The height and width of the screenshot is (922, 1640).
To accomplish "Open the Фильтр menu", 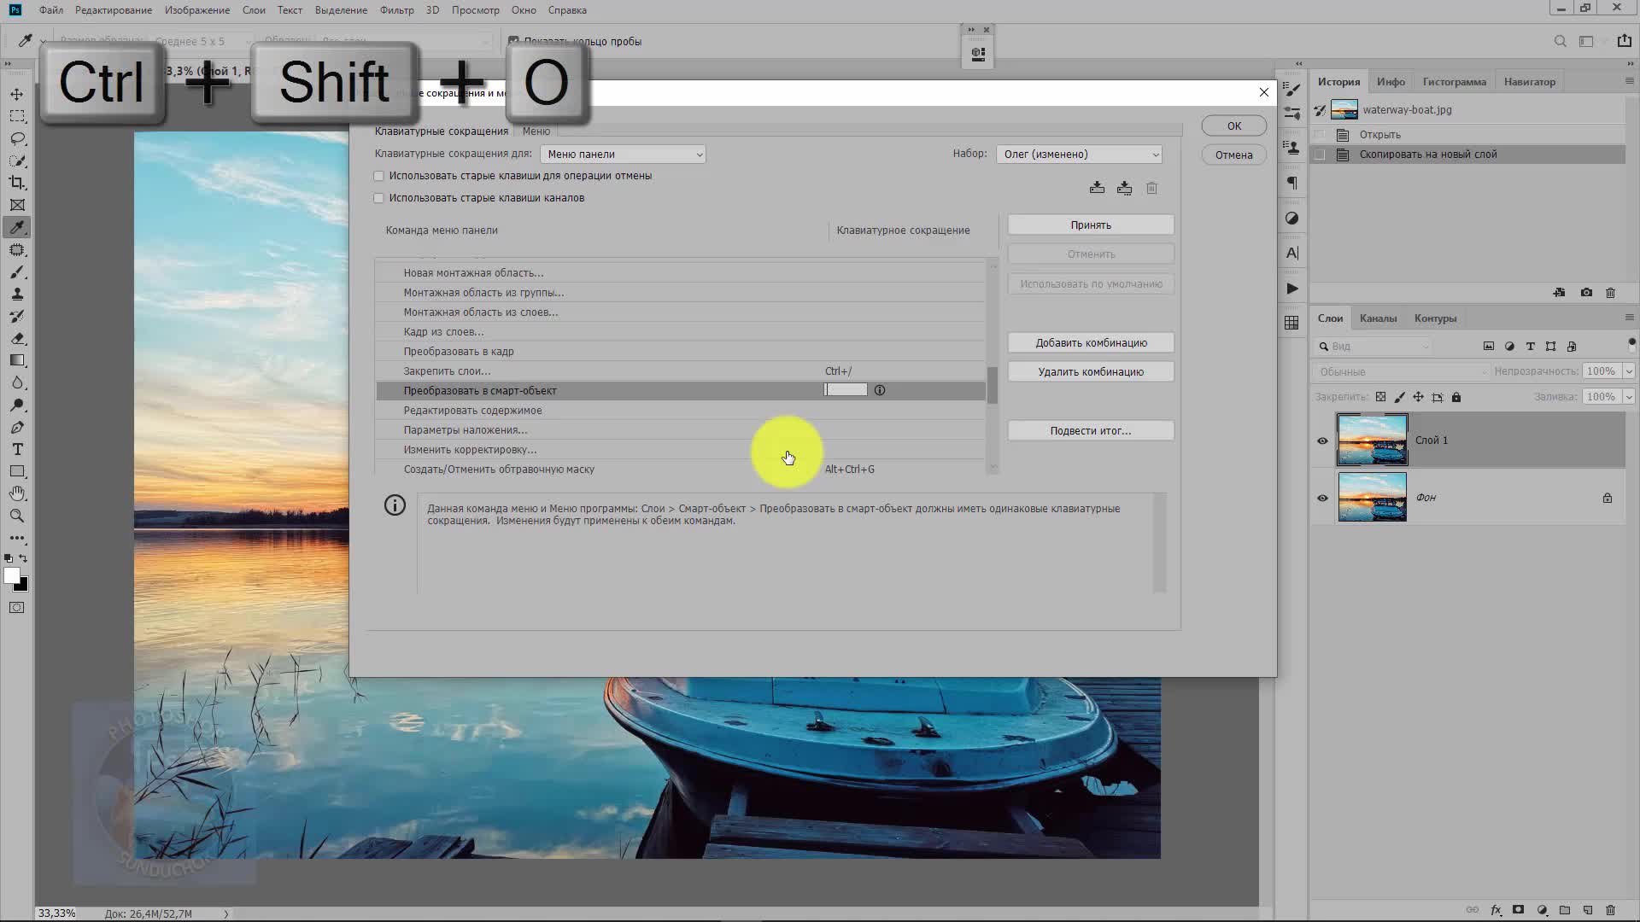I will (x=396, y=10).
